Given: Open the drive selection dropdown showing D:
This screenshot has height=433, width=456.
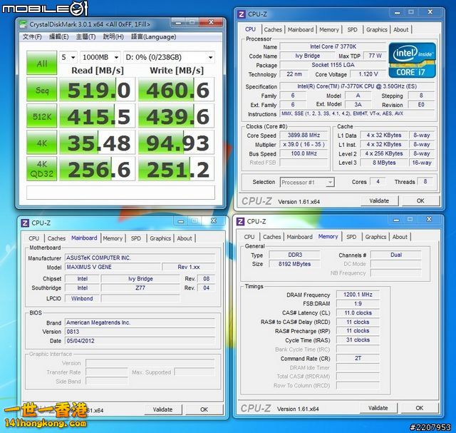Looking at the screenshot, I should (169, 57).
